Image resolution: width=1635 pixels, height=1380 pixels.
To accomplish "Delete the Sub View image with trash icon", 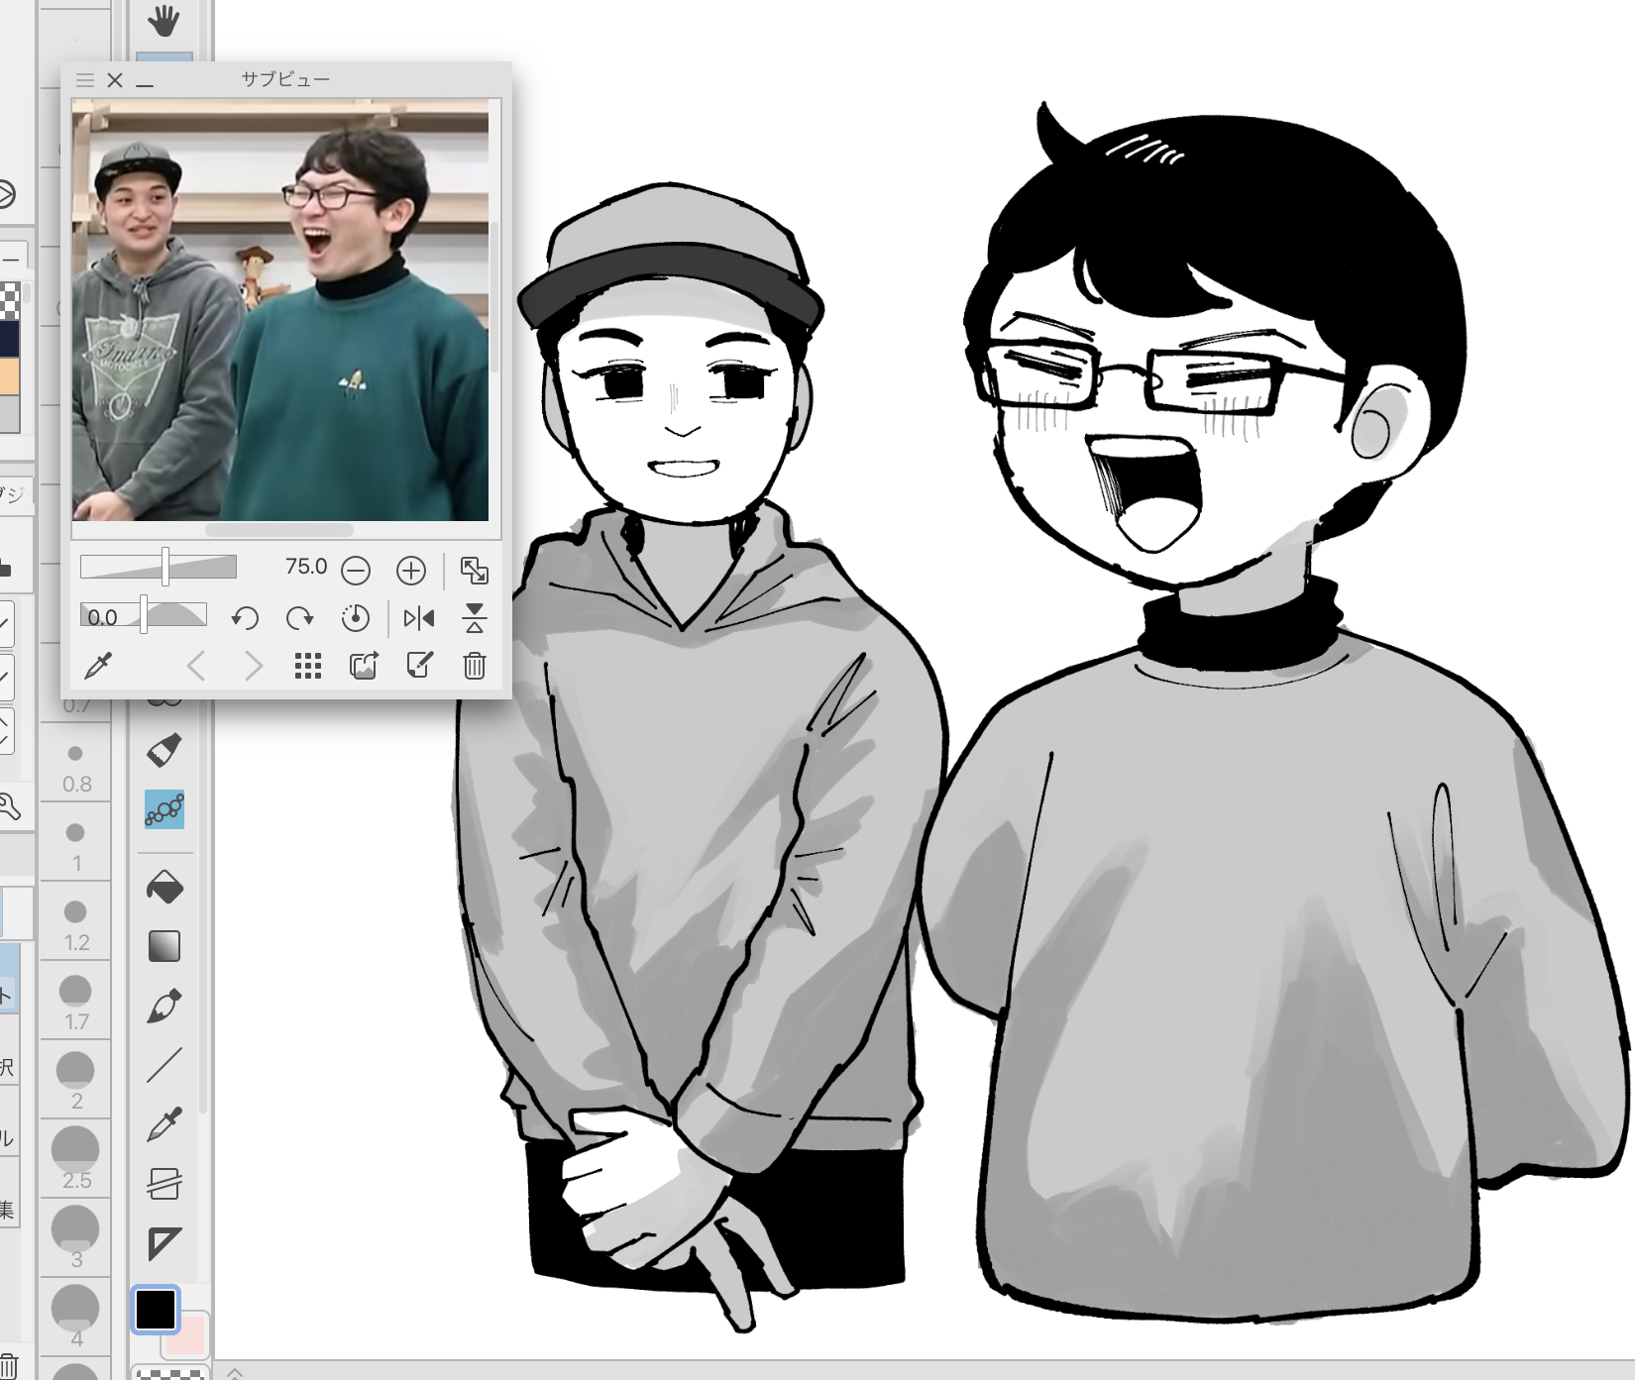I will pos(475,666).
